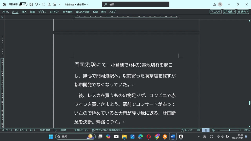The image size is (251, 141).
Task: Click the 1085 単語 word count
Action: point(45,130)
